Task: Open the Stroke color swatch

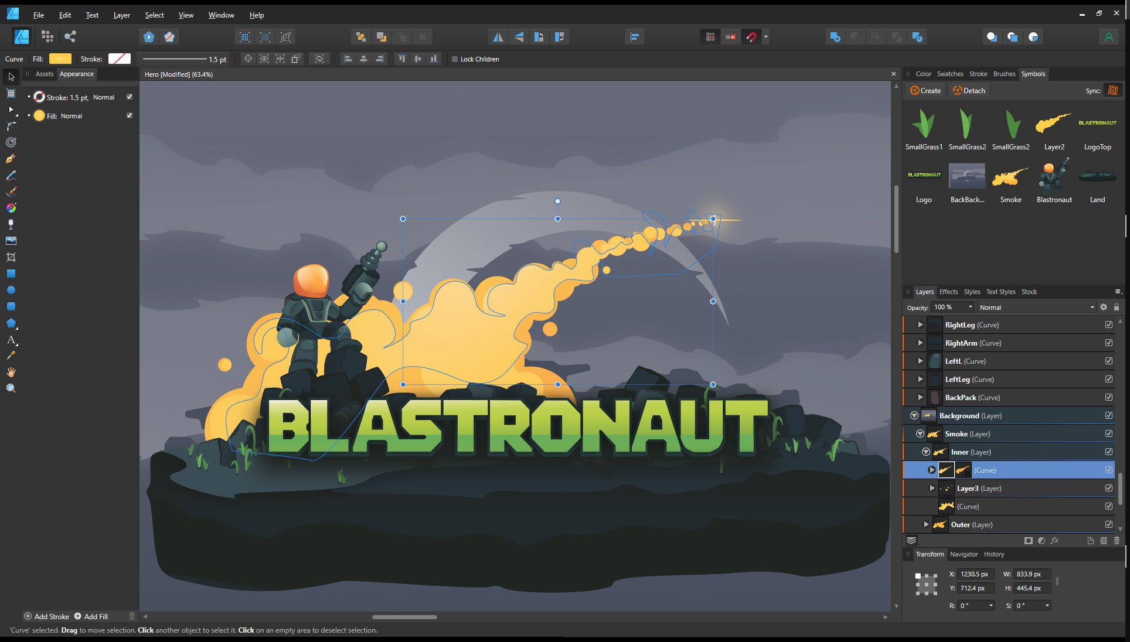Action: (x=120, y=59)
